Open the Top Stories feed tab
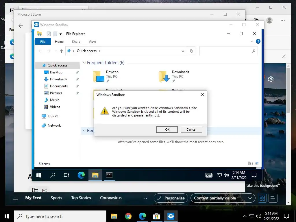Image resolution: width=296 pixels, height=222 pixels. click(81, 198)
